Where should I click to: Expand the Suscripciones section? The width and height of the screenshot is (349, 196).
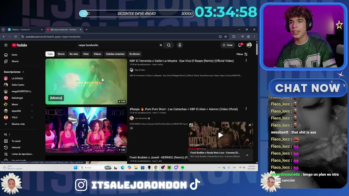tap(14, 72)
